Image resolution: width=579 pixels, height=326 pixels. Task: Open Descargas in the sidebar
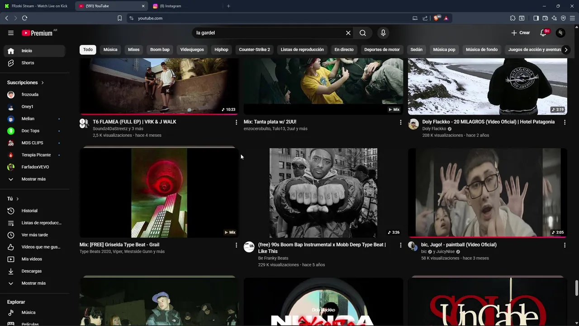(x=35, y=271)
